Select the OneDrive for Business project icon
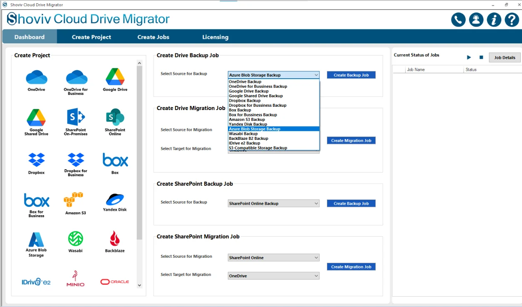Image resolution: width=522 pixels, height=307 pixels. click(76, 77)
